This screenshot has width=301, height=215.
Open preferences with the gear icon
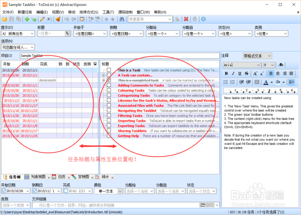203,19
